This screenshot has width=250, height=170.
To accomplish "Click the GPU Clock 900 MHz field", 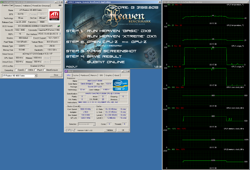I will tap(19, 58).
